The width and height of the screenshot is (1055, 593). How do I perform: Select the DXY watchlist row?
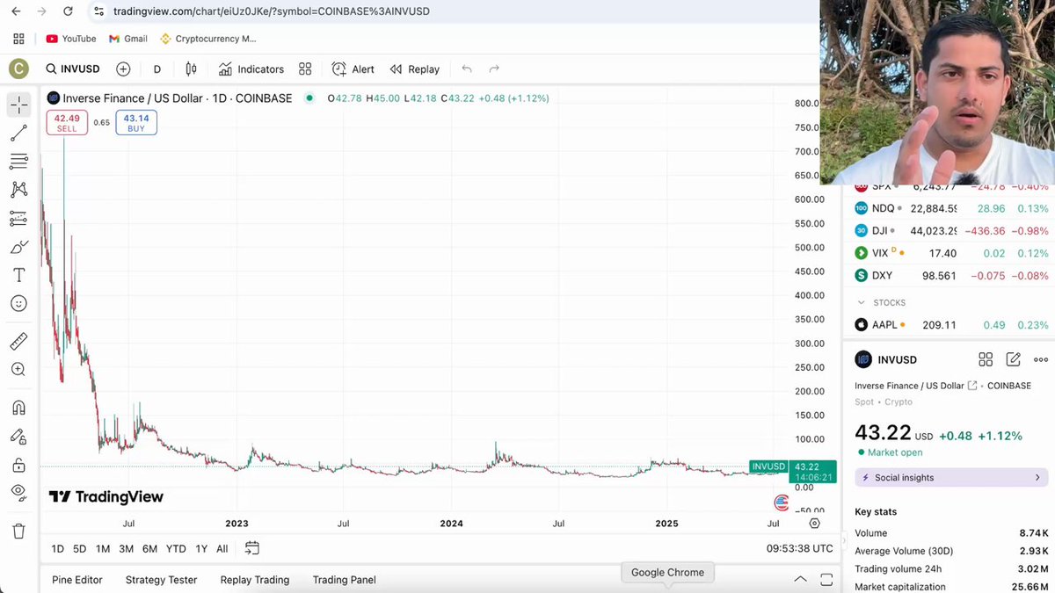pyautogui.click(x=952, y=276)
